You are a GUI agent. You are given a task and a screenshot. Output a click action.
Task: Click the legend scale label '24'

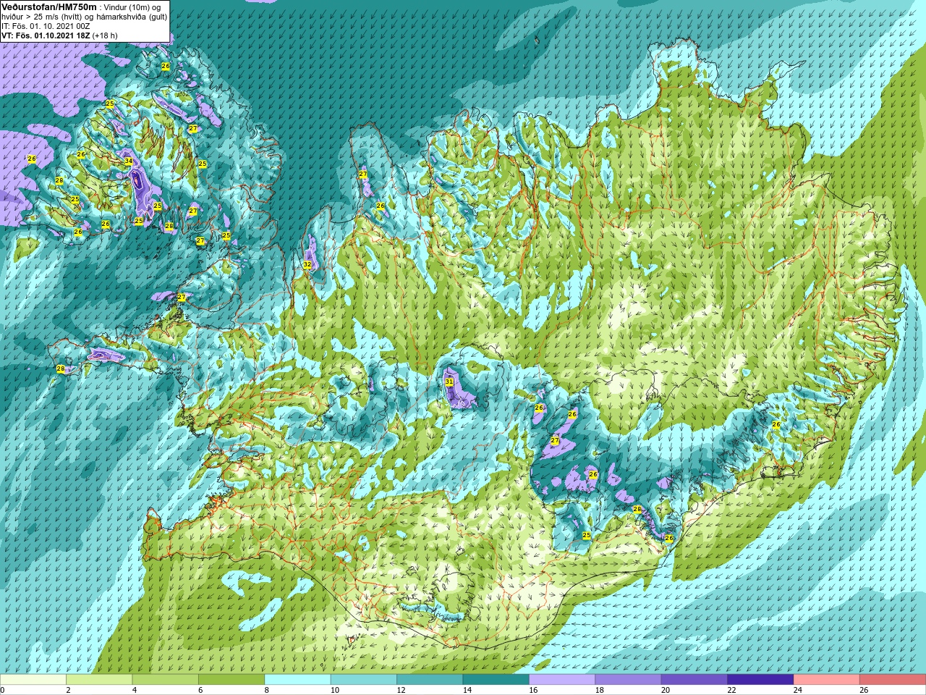(798, 690)
